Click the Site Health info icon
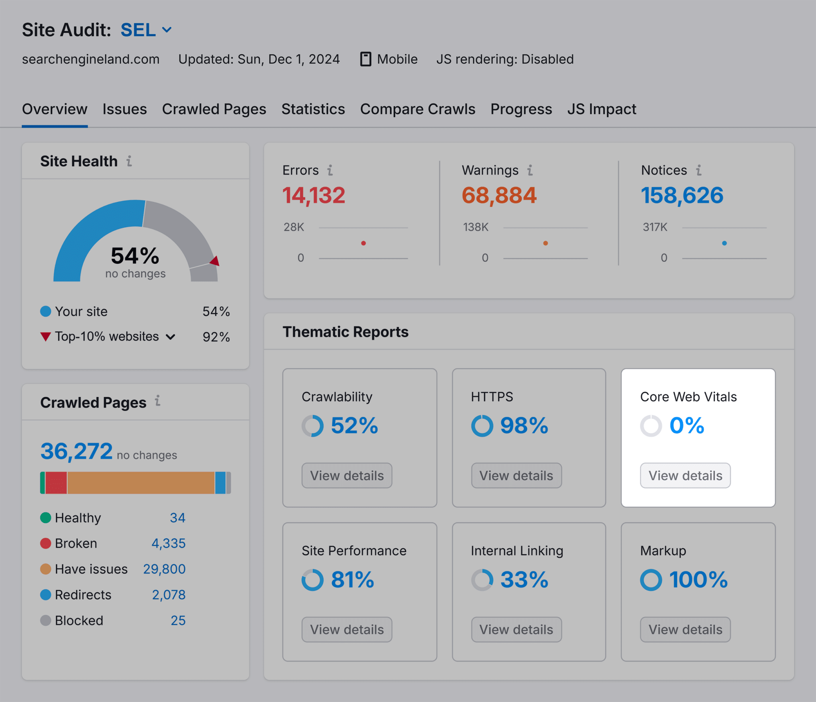The height and width of the screenshot is (702, 816). click(x=129, y=161)
